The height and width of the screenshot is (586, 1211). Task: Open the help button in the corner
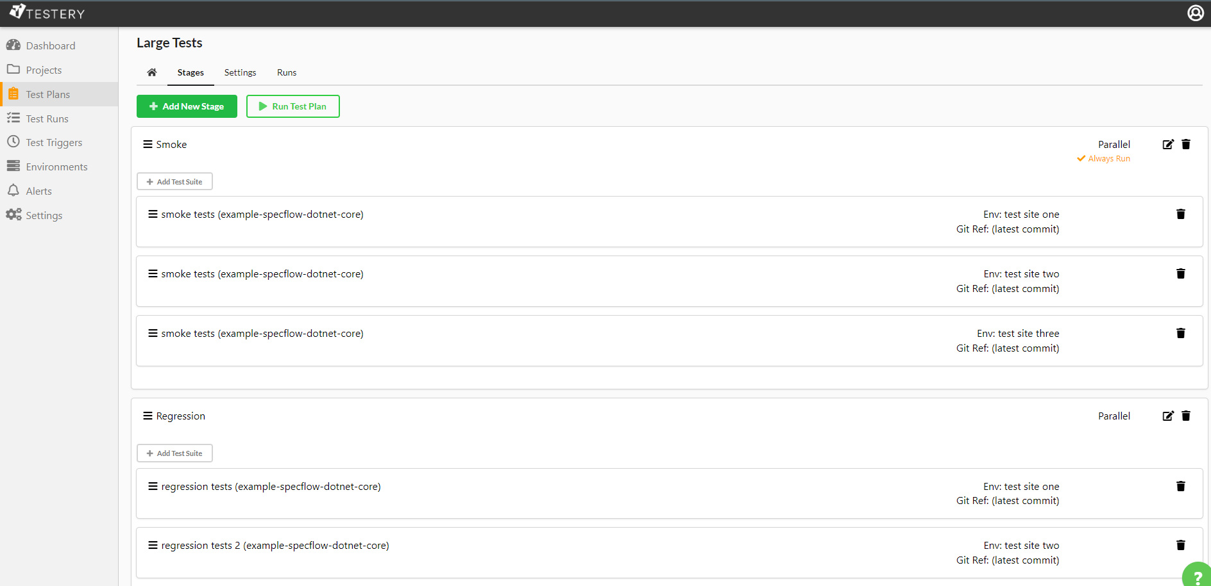(1197, 575)
